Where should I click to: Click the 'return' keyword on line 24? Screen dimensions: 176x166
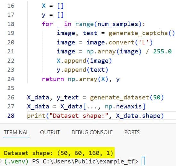tap(53, 79)
